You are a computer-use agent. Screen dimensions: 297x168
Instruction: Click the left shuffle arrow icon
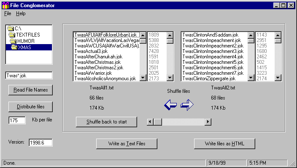(x=170, y=105)
